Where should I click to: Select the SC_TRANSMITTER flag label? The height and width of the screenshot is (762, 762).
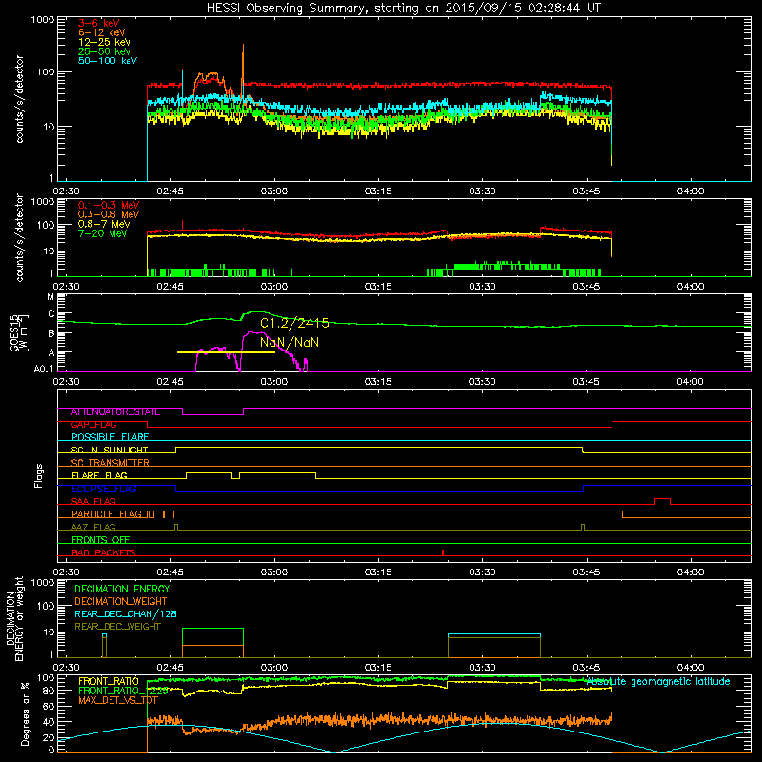tap(110, 463)
